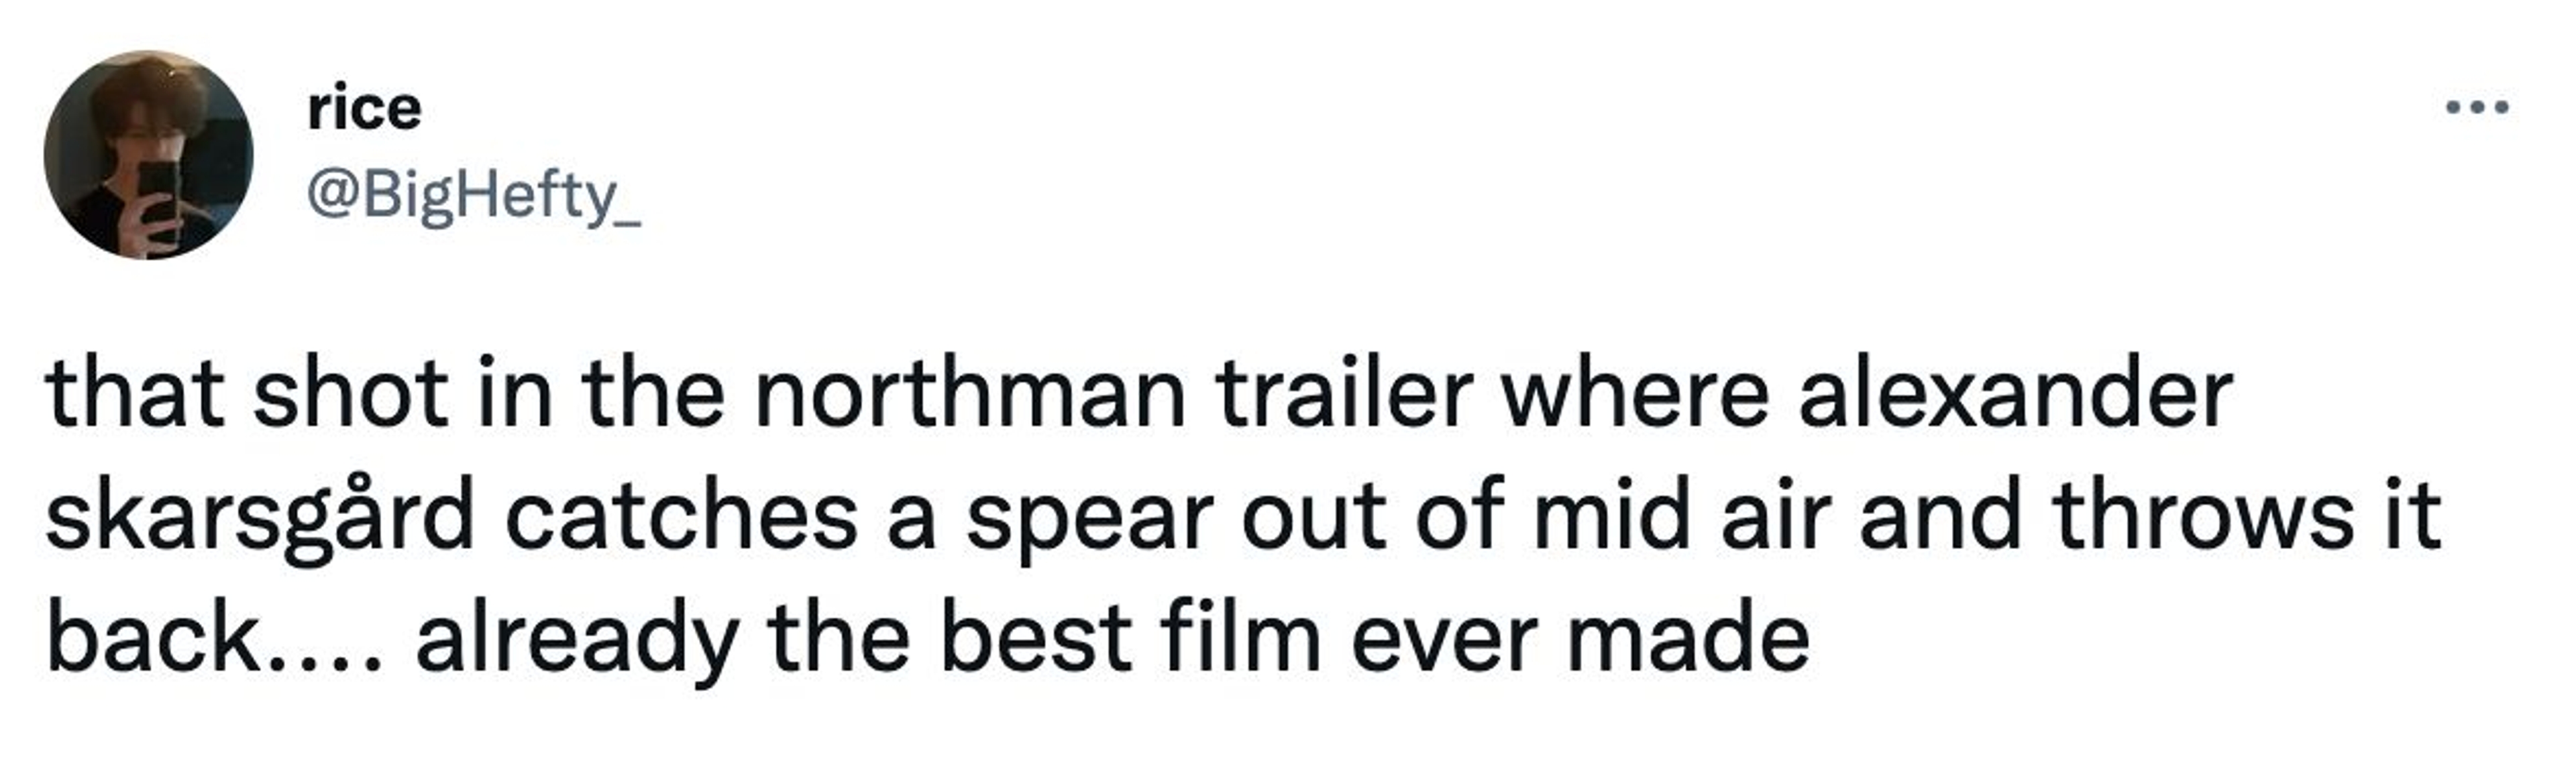The height and width of the screenshot is (758, 2576).
Task: Click the word "skarsgård" in the tweet
Action: (x=259, y=519)
